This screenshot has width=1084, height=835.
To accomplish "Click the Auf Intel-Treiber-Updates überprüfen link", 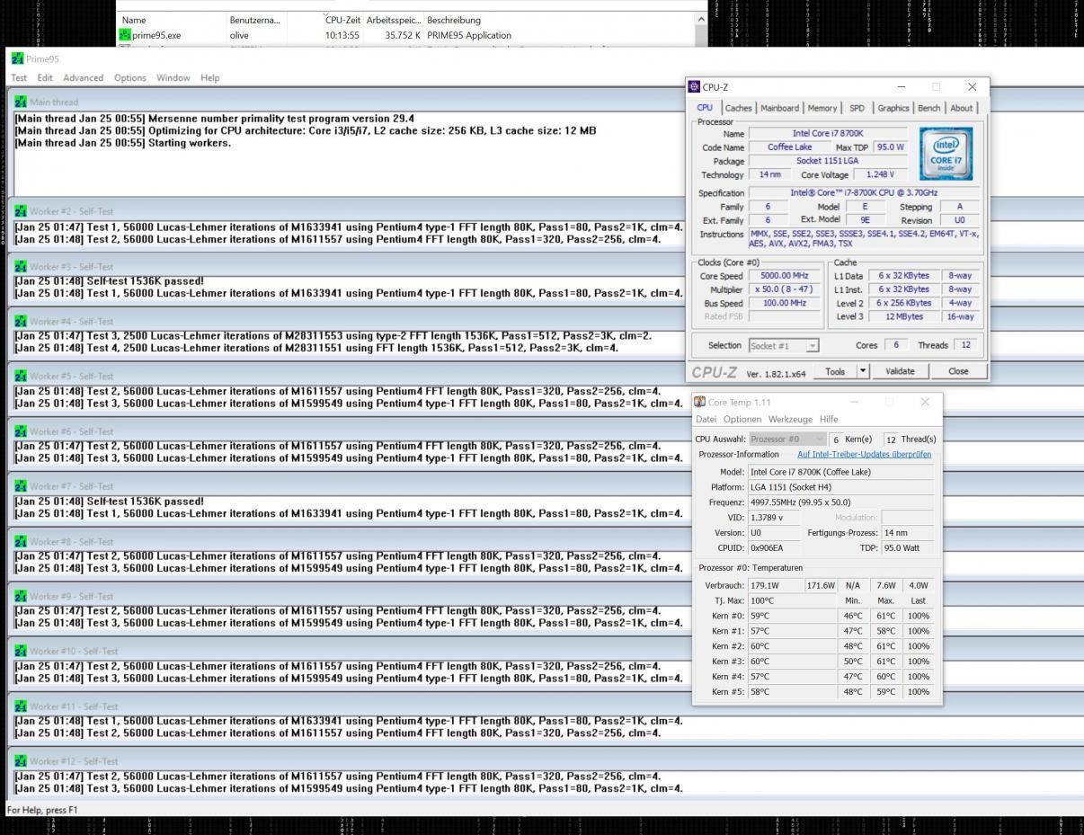I will pyautogui.click(x=864, y=455).
